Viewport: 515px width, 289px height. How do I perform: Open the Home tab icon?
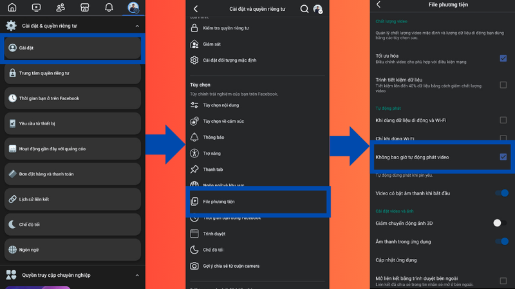pyautogui.click(x=12, y=7)
